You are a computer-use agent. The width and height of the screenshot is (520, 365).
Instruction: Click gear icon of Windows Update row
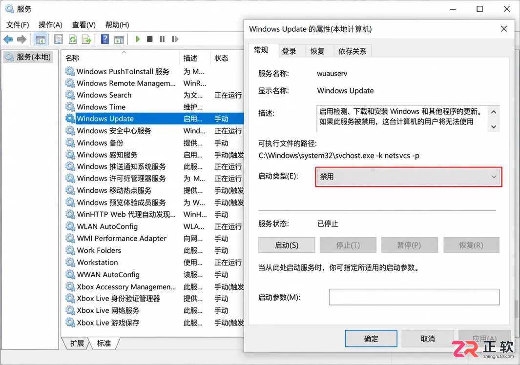70,119
